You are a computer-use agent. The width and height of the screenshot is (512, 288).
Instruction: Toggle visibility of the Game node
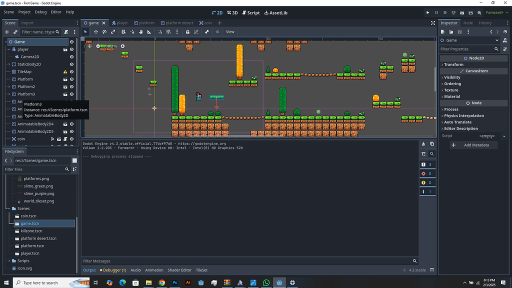pos(72,42)
